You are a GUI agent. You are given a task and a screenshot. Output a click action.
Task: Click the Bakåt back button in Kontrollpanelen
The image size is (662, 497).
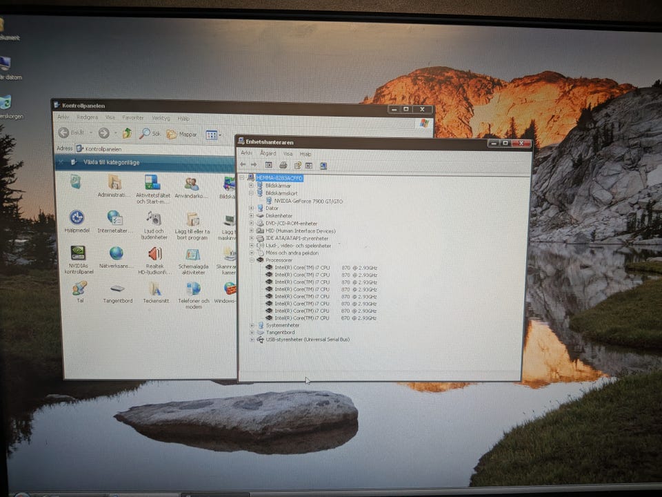(72, 133)
